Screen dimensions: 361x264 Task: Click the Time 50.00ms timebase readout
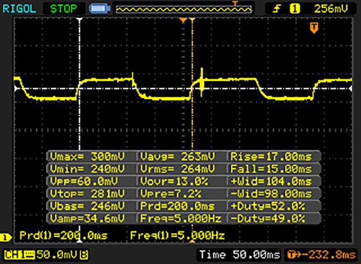coord(239,255)
